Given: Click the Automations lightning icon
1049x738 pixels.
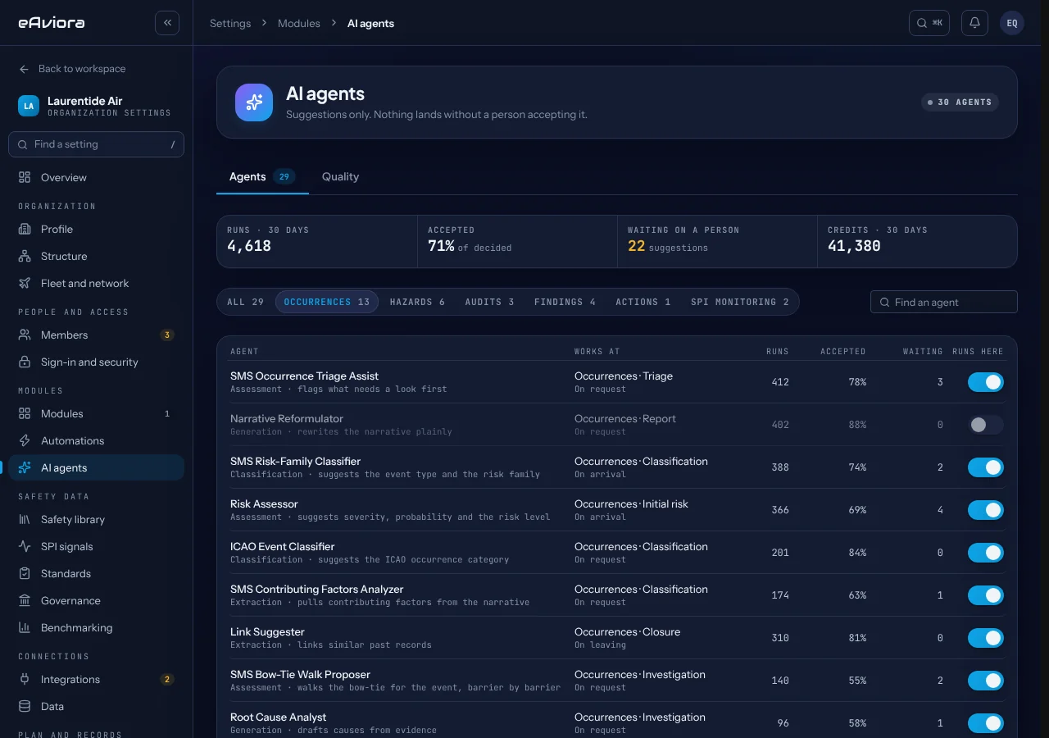Looking at the screenshot, I should click(x=25, y=440).
